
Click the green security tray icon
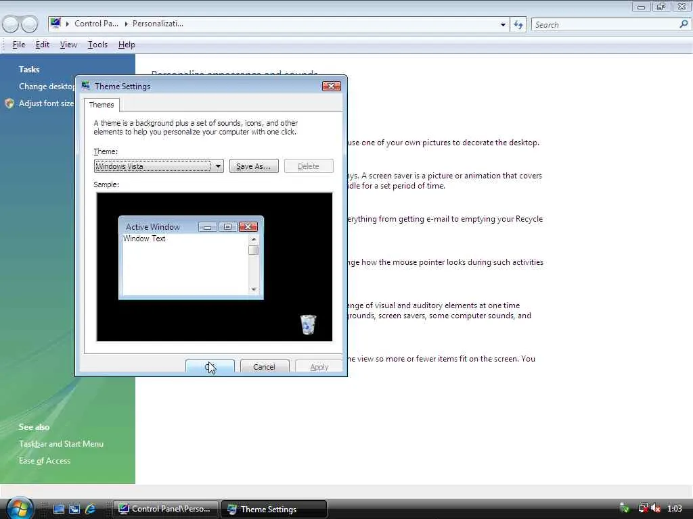click(625, 509)
